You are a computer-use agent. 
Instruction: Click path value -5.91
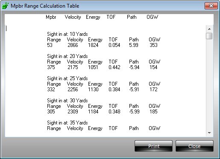pyautogui.click(x=134, y=90)
